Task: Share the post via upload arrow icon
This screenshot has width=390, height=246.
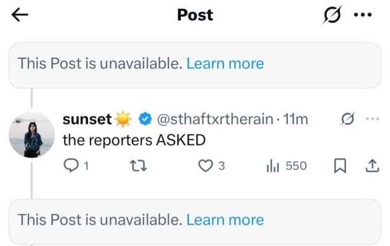Action: [x=372, y=166]
